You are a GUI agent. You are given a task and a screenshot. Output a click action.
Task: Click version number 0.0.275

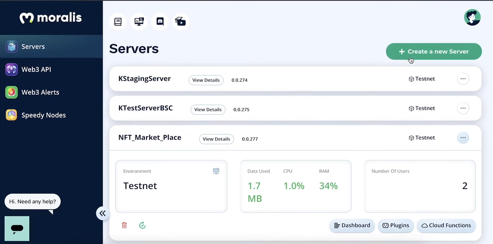pos(242,110)
